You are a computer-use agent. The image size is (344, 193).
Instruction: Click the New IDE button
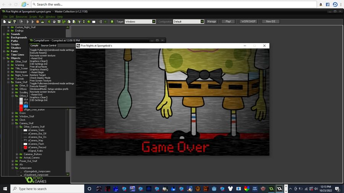271,21
